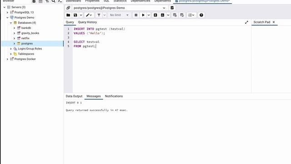The height and width of the screenshot is (164, 291).
Task: Click the Stop query square button
Action: click(136, 15)
